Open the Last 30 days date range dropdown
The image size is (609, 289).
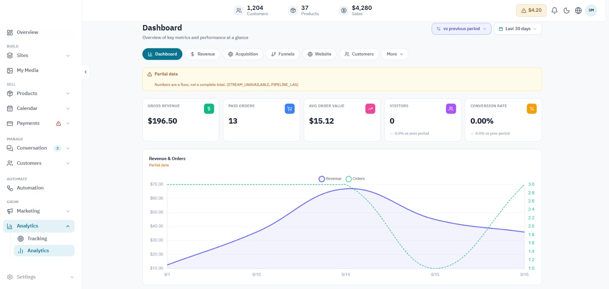(518, 29)
